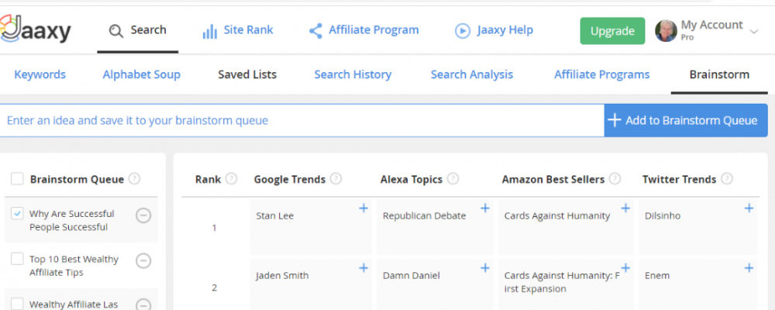Check Top 10 Best Wealthy Affiliate Tips
The image size is (775, 310).
click(17, 259)
